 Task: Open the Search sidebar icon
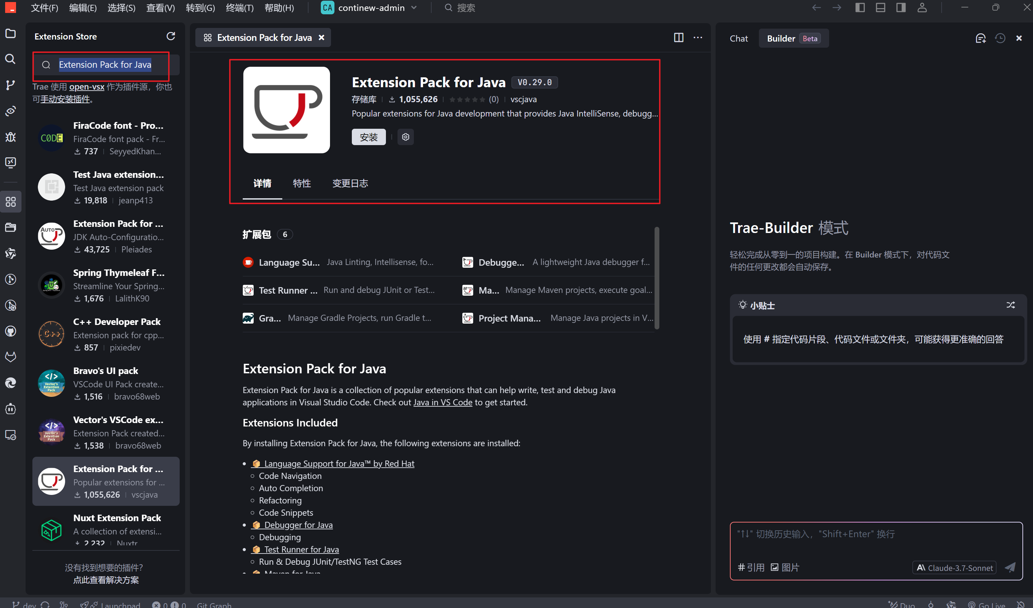tap(10, 59)
